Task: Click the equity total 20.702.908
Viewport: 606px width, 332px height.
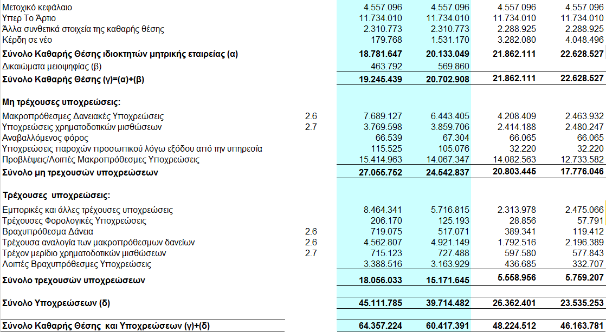Action: point(448,80)
